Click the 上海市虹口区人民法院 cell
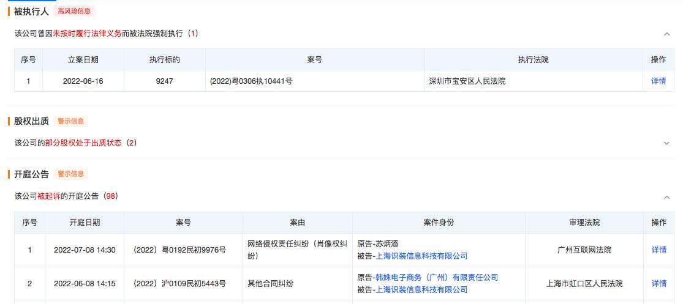Image resolution: width=683 pixels, height=304 pixels. (584, 284)
